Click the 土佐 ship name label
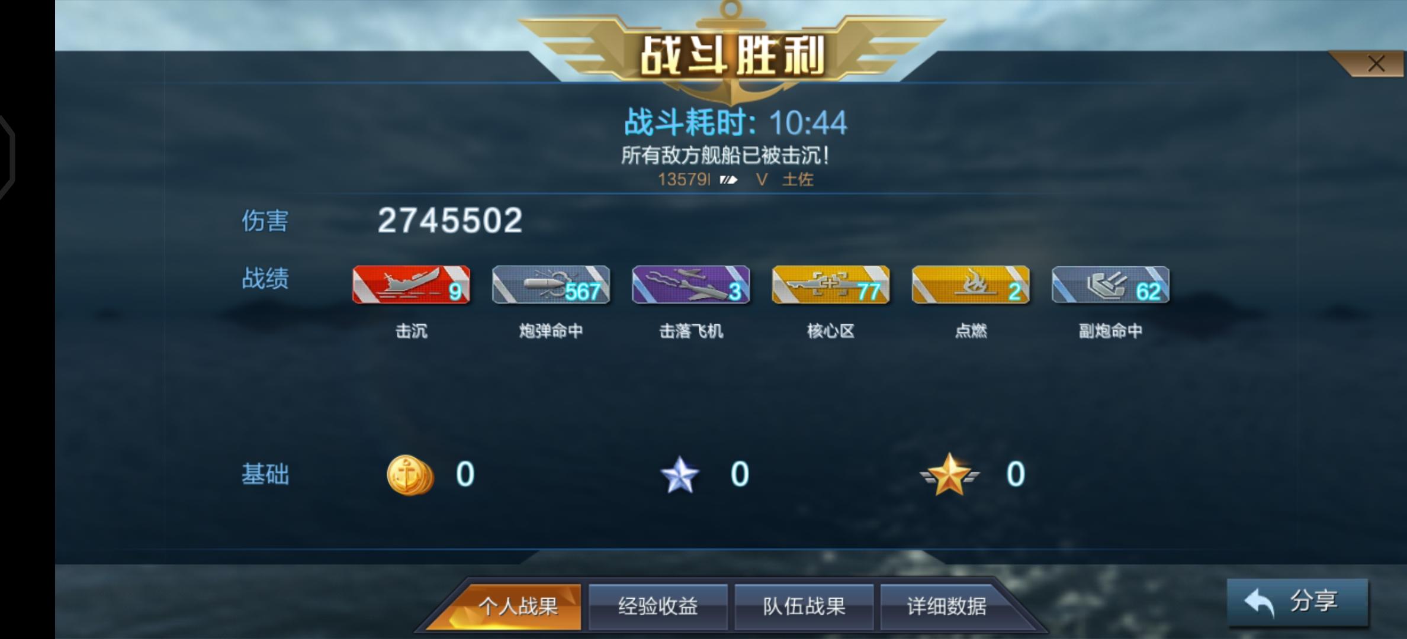Screen dimensions: 1407x639 [x=798, y=179]
